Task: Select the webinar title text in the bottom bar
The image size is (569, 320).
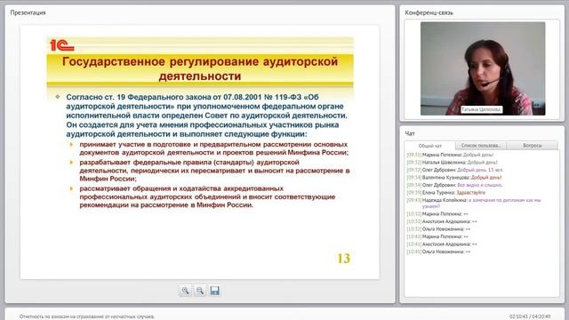Action: click(87, 316)
